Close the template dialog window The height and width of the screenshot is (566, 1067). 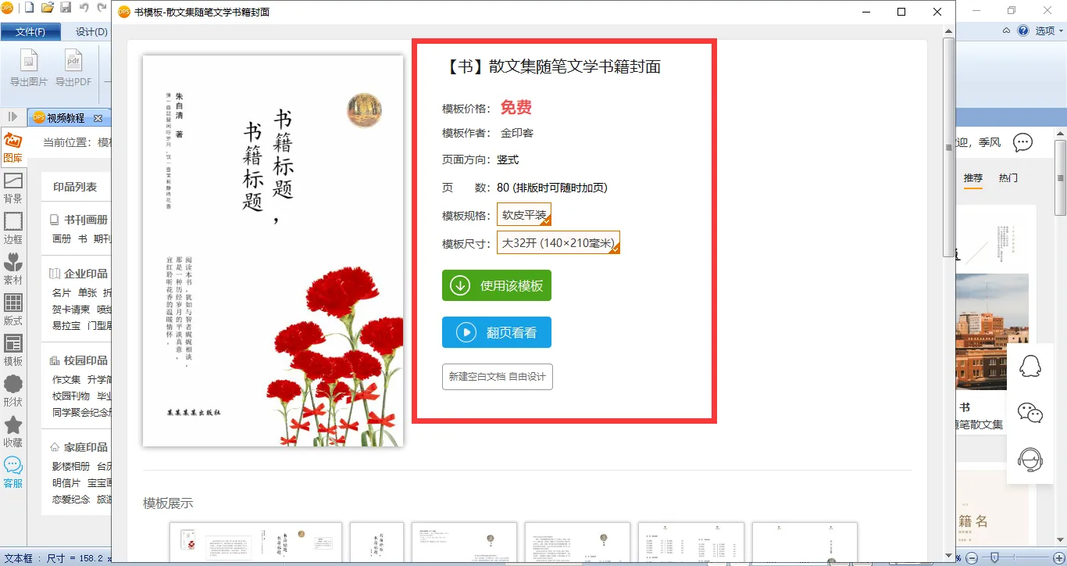pos(937,12)
